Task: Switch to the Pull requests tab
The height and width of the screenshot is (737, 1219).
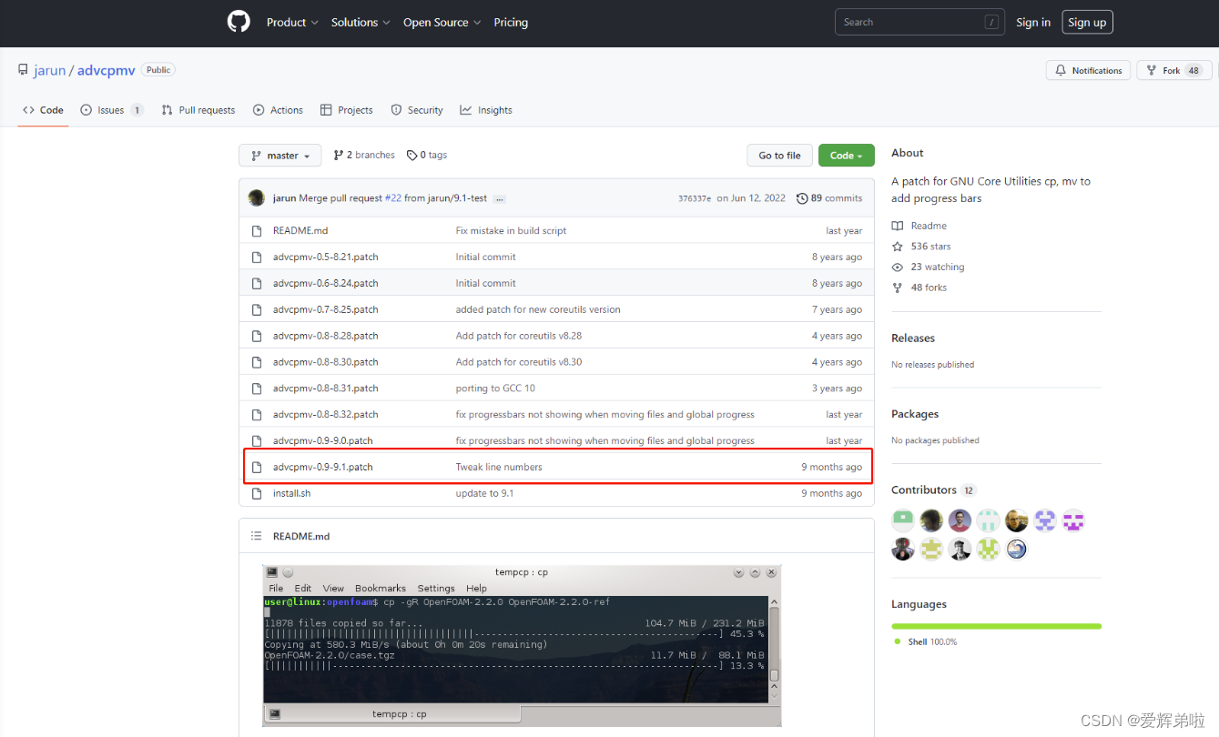Action: pos(198,109)
